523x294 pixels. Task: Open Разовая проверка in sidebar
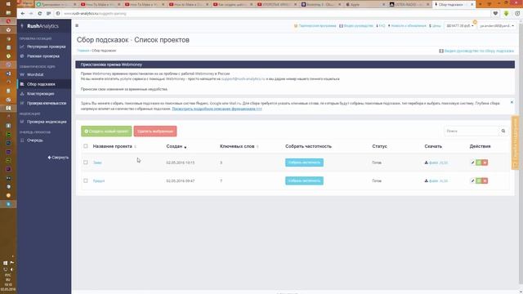[x=44, y=56]
